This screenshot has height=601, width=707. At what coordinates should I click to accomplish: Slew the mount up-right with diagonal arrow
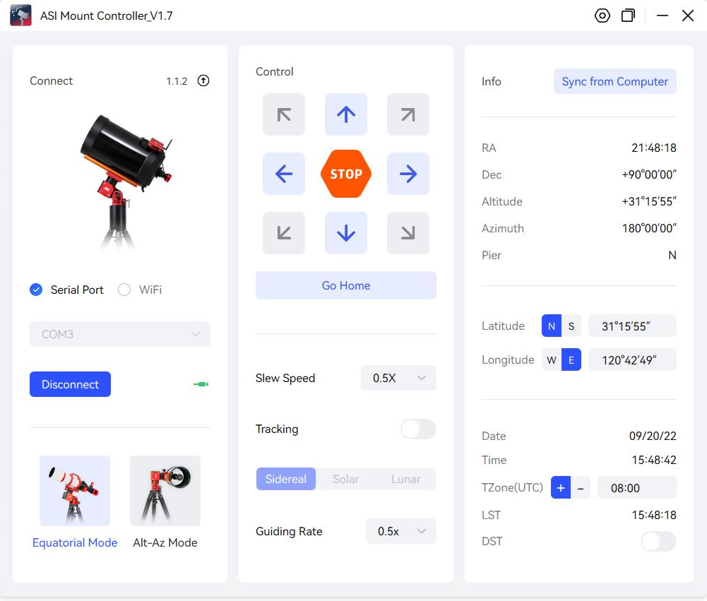[408, 114]
